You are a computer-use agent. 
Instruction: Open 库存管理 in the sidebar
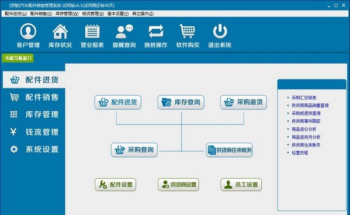click(34, 115)
